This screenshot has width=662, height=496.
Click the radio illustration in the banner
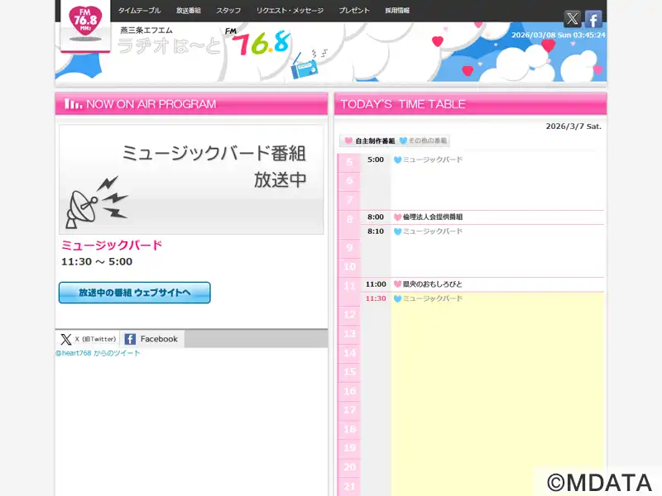[308, 64]
